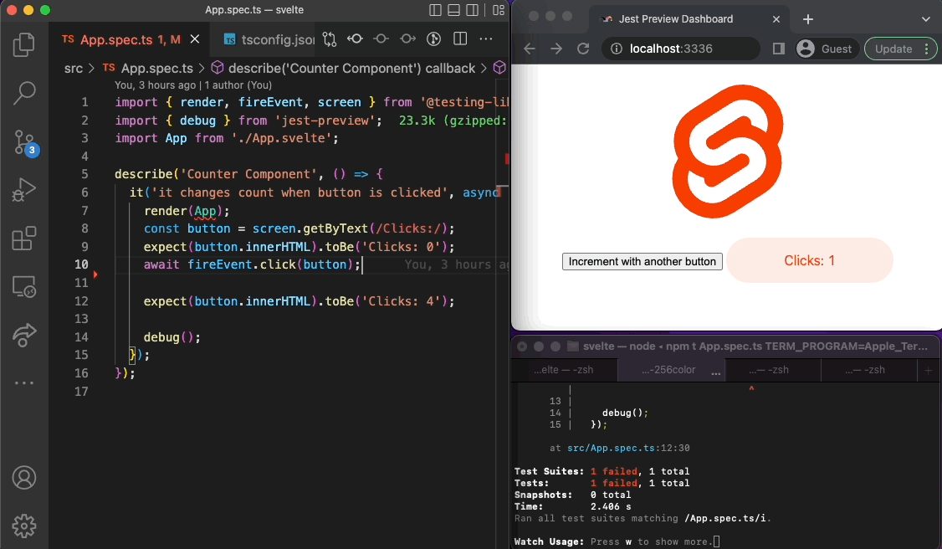942x549 pixels.
Task: Toggle the browser sidebar panel icon
Action: (777, 49)
